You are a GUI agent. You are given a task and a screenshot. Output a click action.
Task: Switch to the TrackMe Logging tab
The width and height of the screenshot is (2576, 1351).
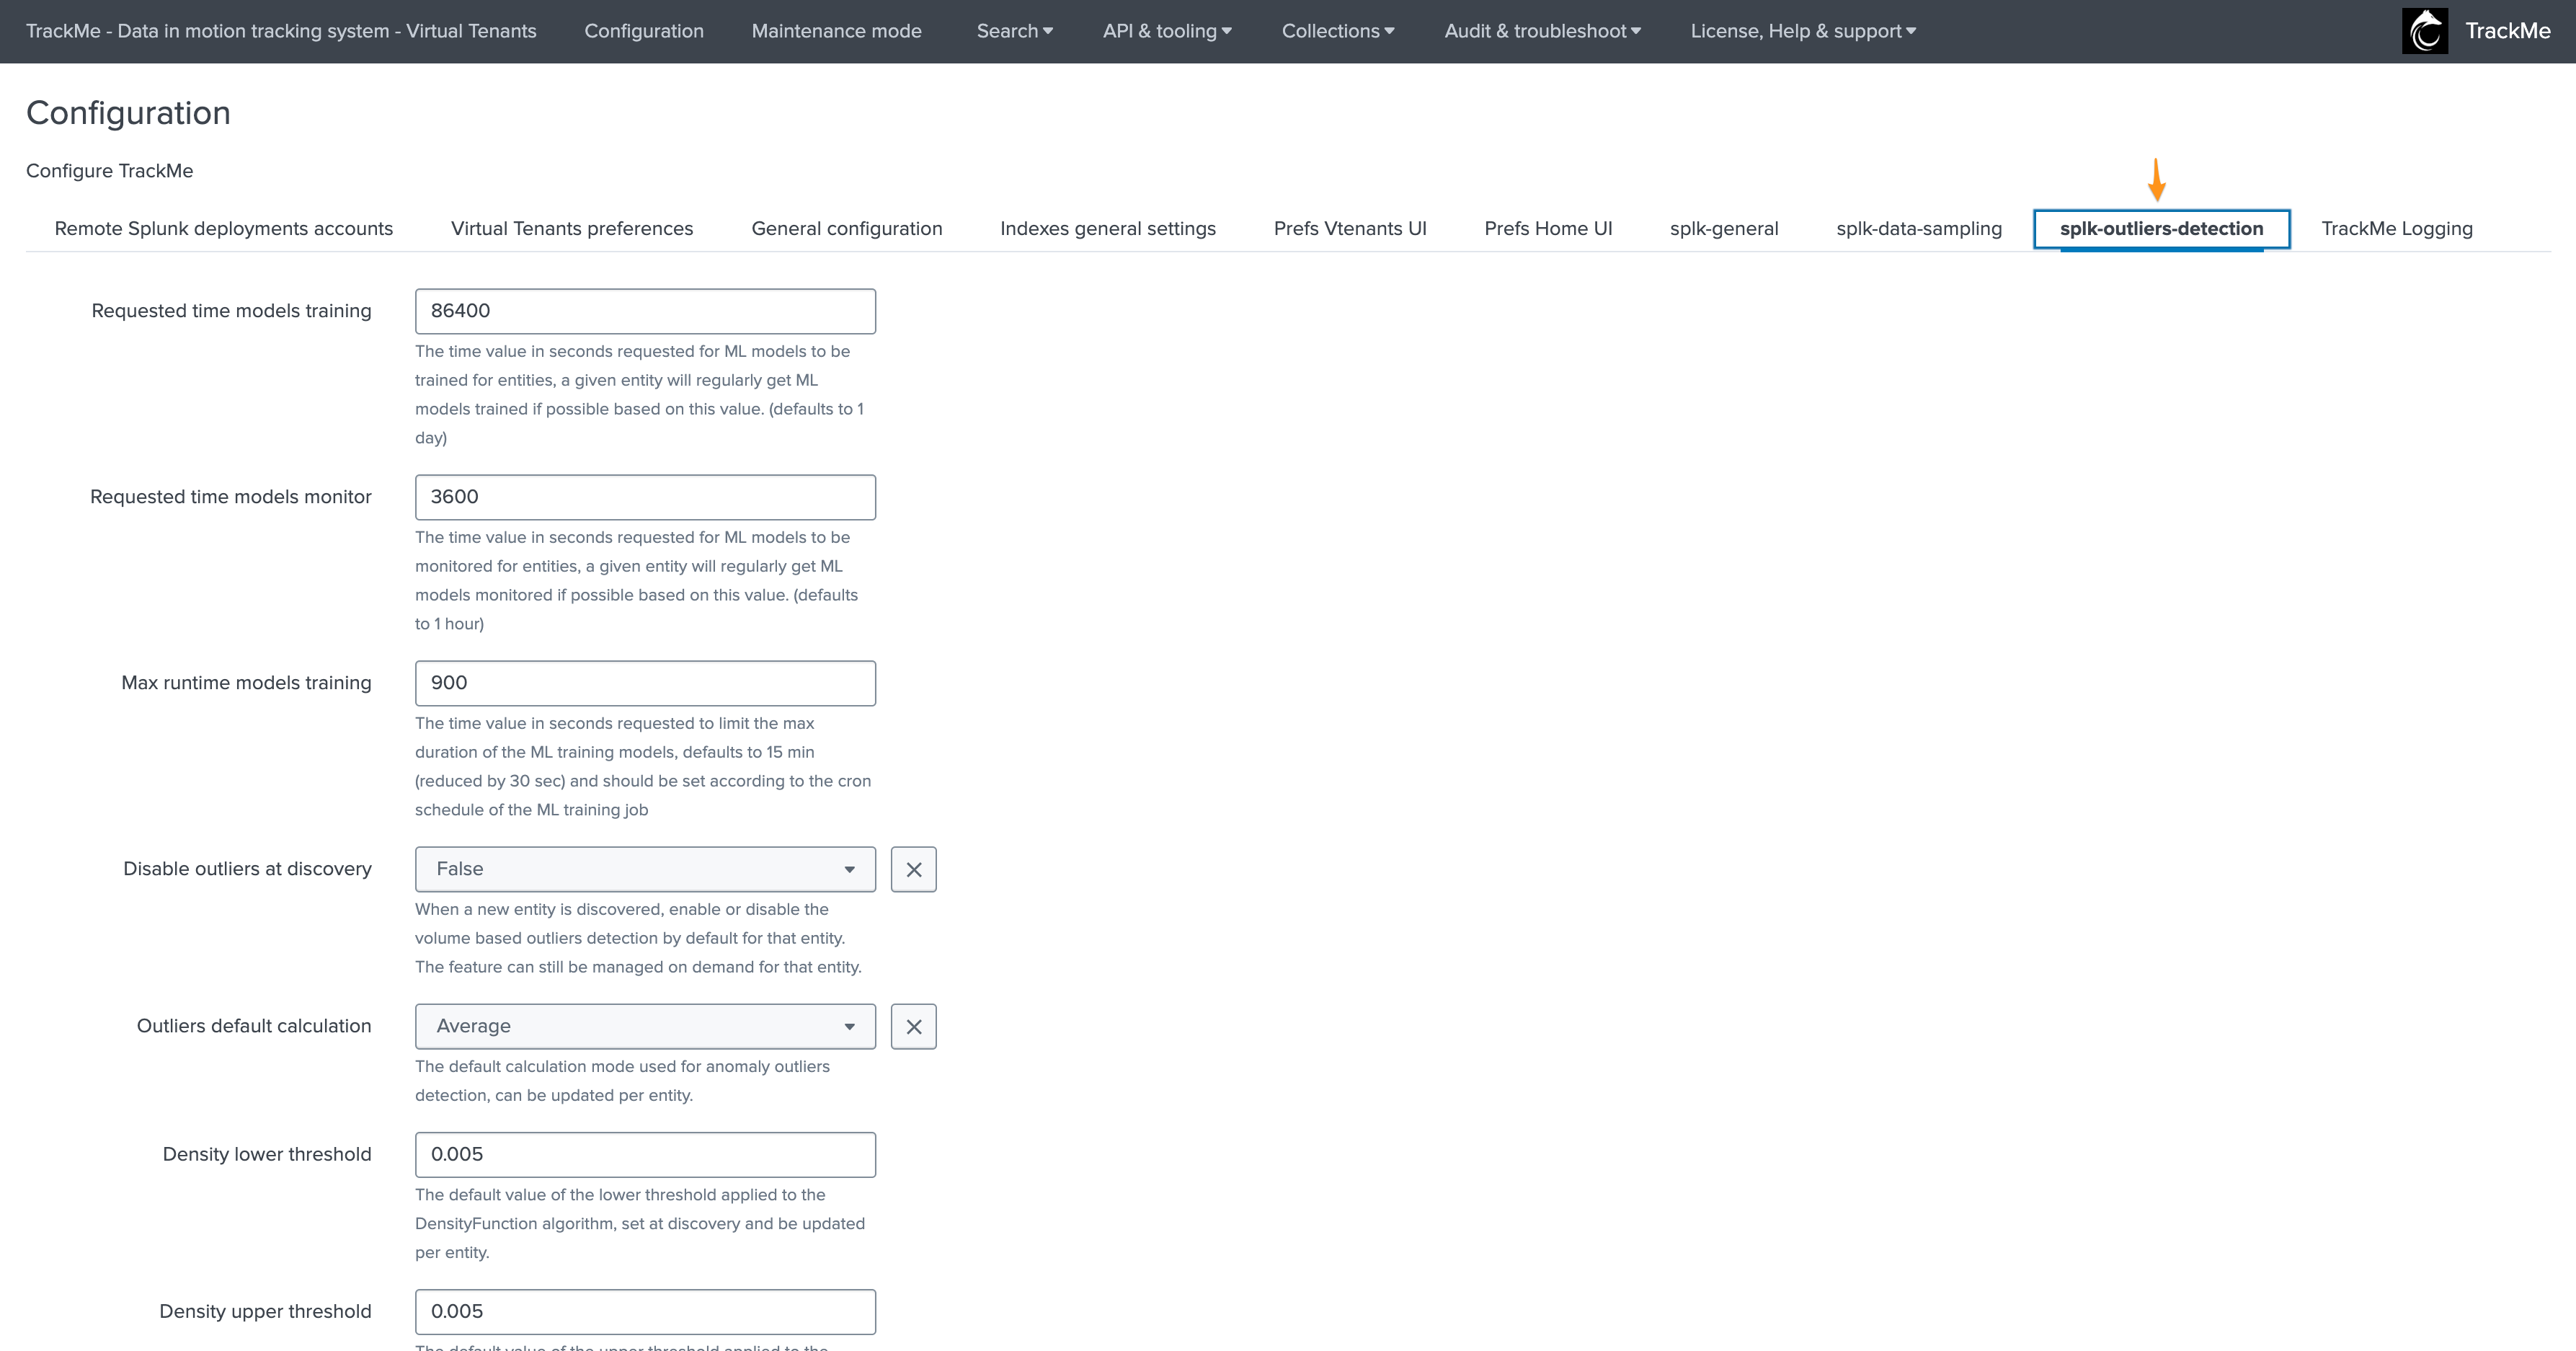2396,229
